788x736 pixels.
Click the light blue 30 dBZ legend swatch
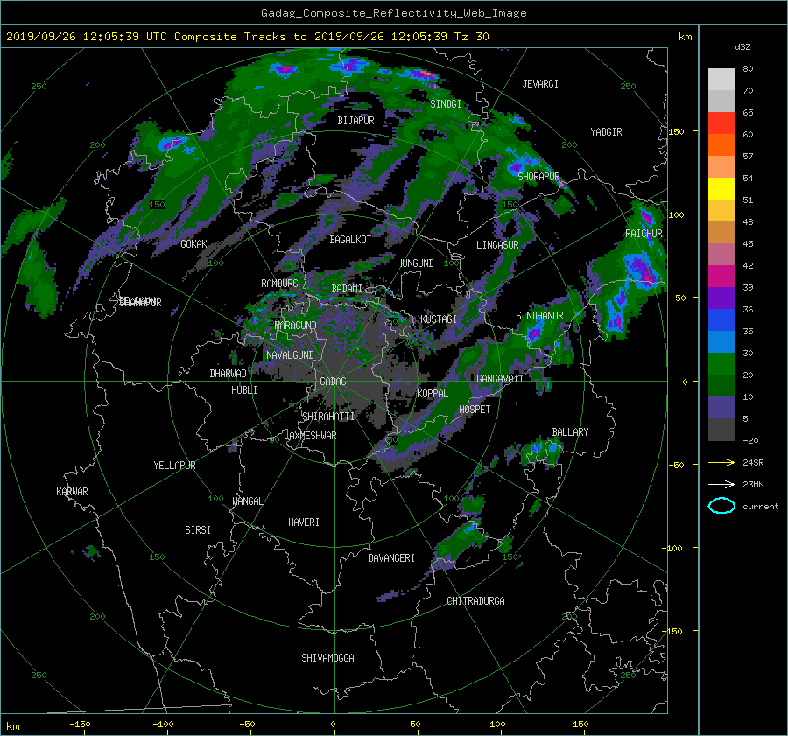[721, 341]
